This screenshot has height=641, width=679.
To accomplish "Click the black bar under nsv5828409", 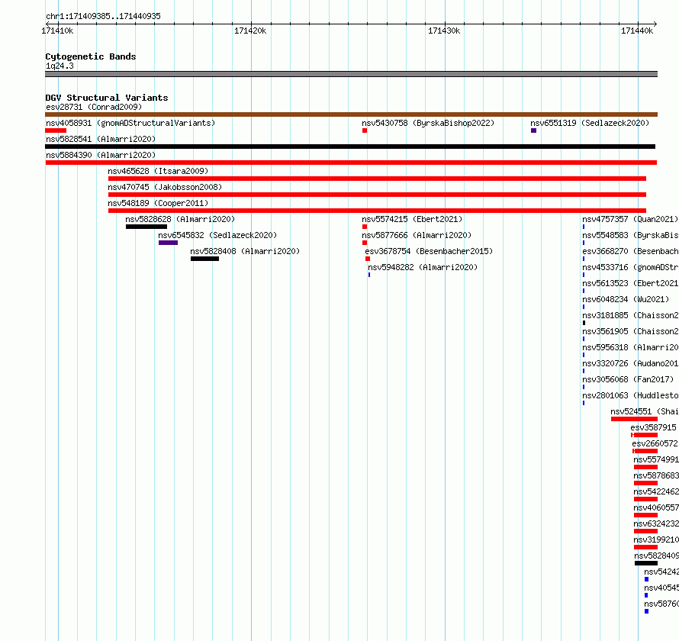I will (x=646, y=563).
